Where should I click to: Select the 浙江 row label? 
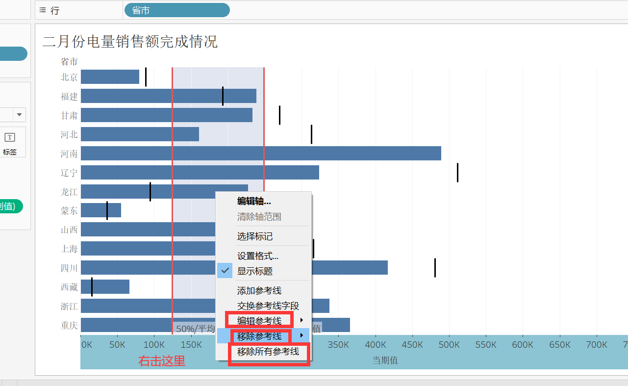tap(69, 306)
